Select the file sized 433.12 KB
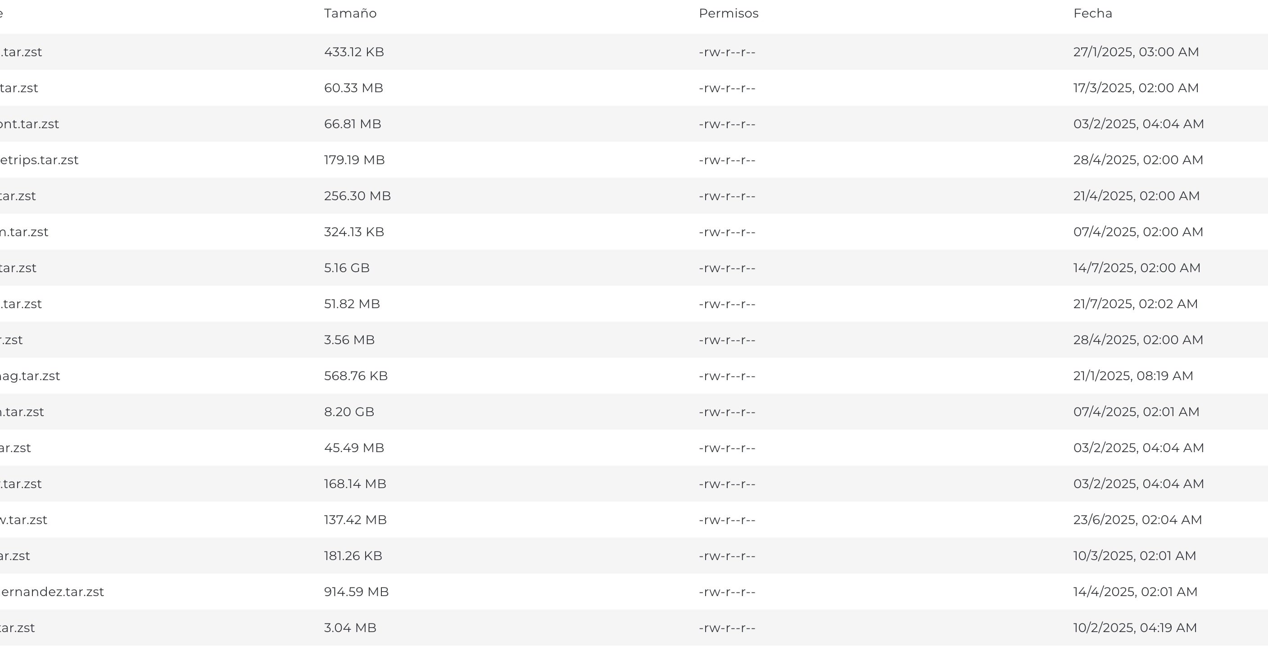Image resolution: width=1268 pixels, height=664 pixels. (634, 52)
